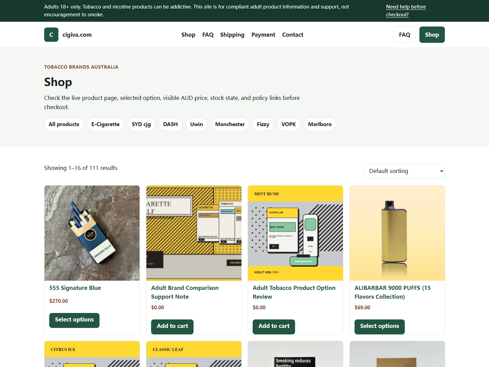
Task: Open the Adult Brand Comparison Support Note image
Action: 194,233
